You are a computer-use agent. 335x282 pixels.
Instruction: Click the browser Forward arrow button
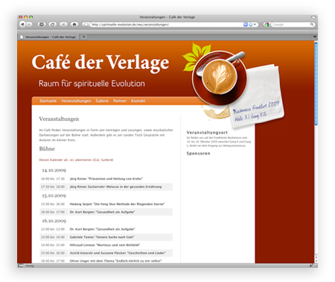30,25
